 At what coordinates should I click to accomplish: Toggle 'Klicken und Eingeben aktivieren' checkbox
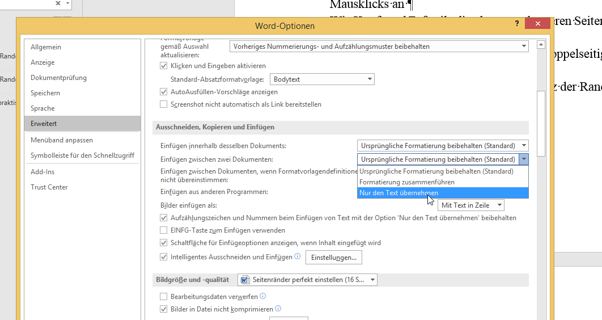164,66
